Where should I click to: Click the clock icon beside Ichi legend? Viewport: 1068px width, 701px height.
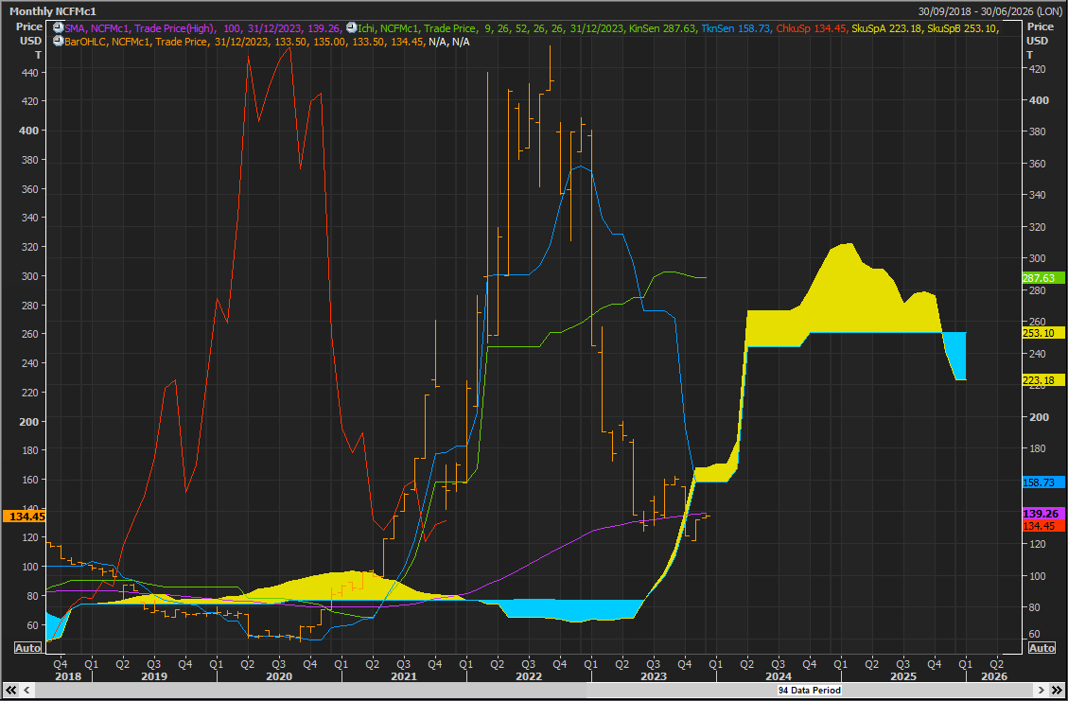352,28
